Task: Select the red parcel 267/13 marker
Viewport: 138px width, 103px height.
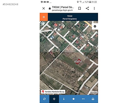Action: pos(78,62)
